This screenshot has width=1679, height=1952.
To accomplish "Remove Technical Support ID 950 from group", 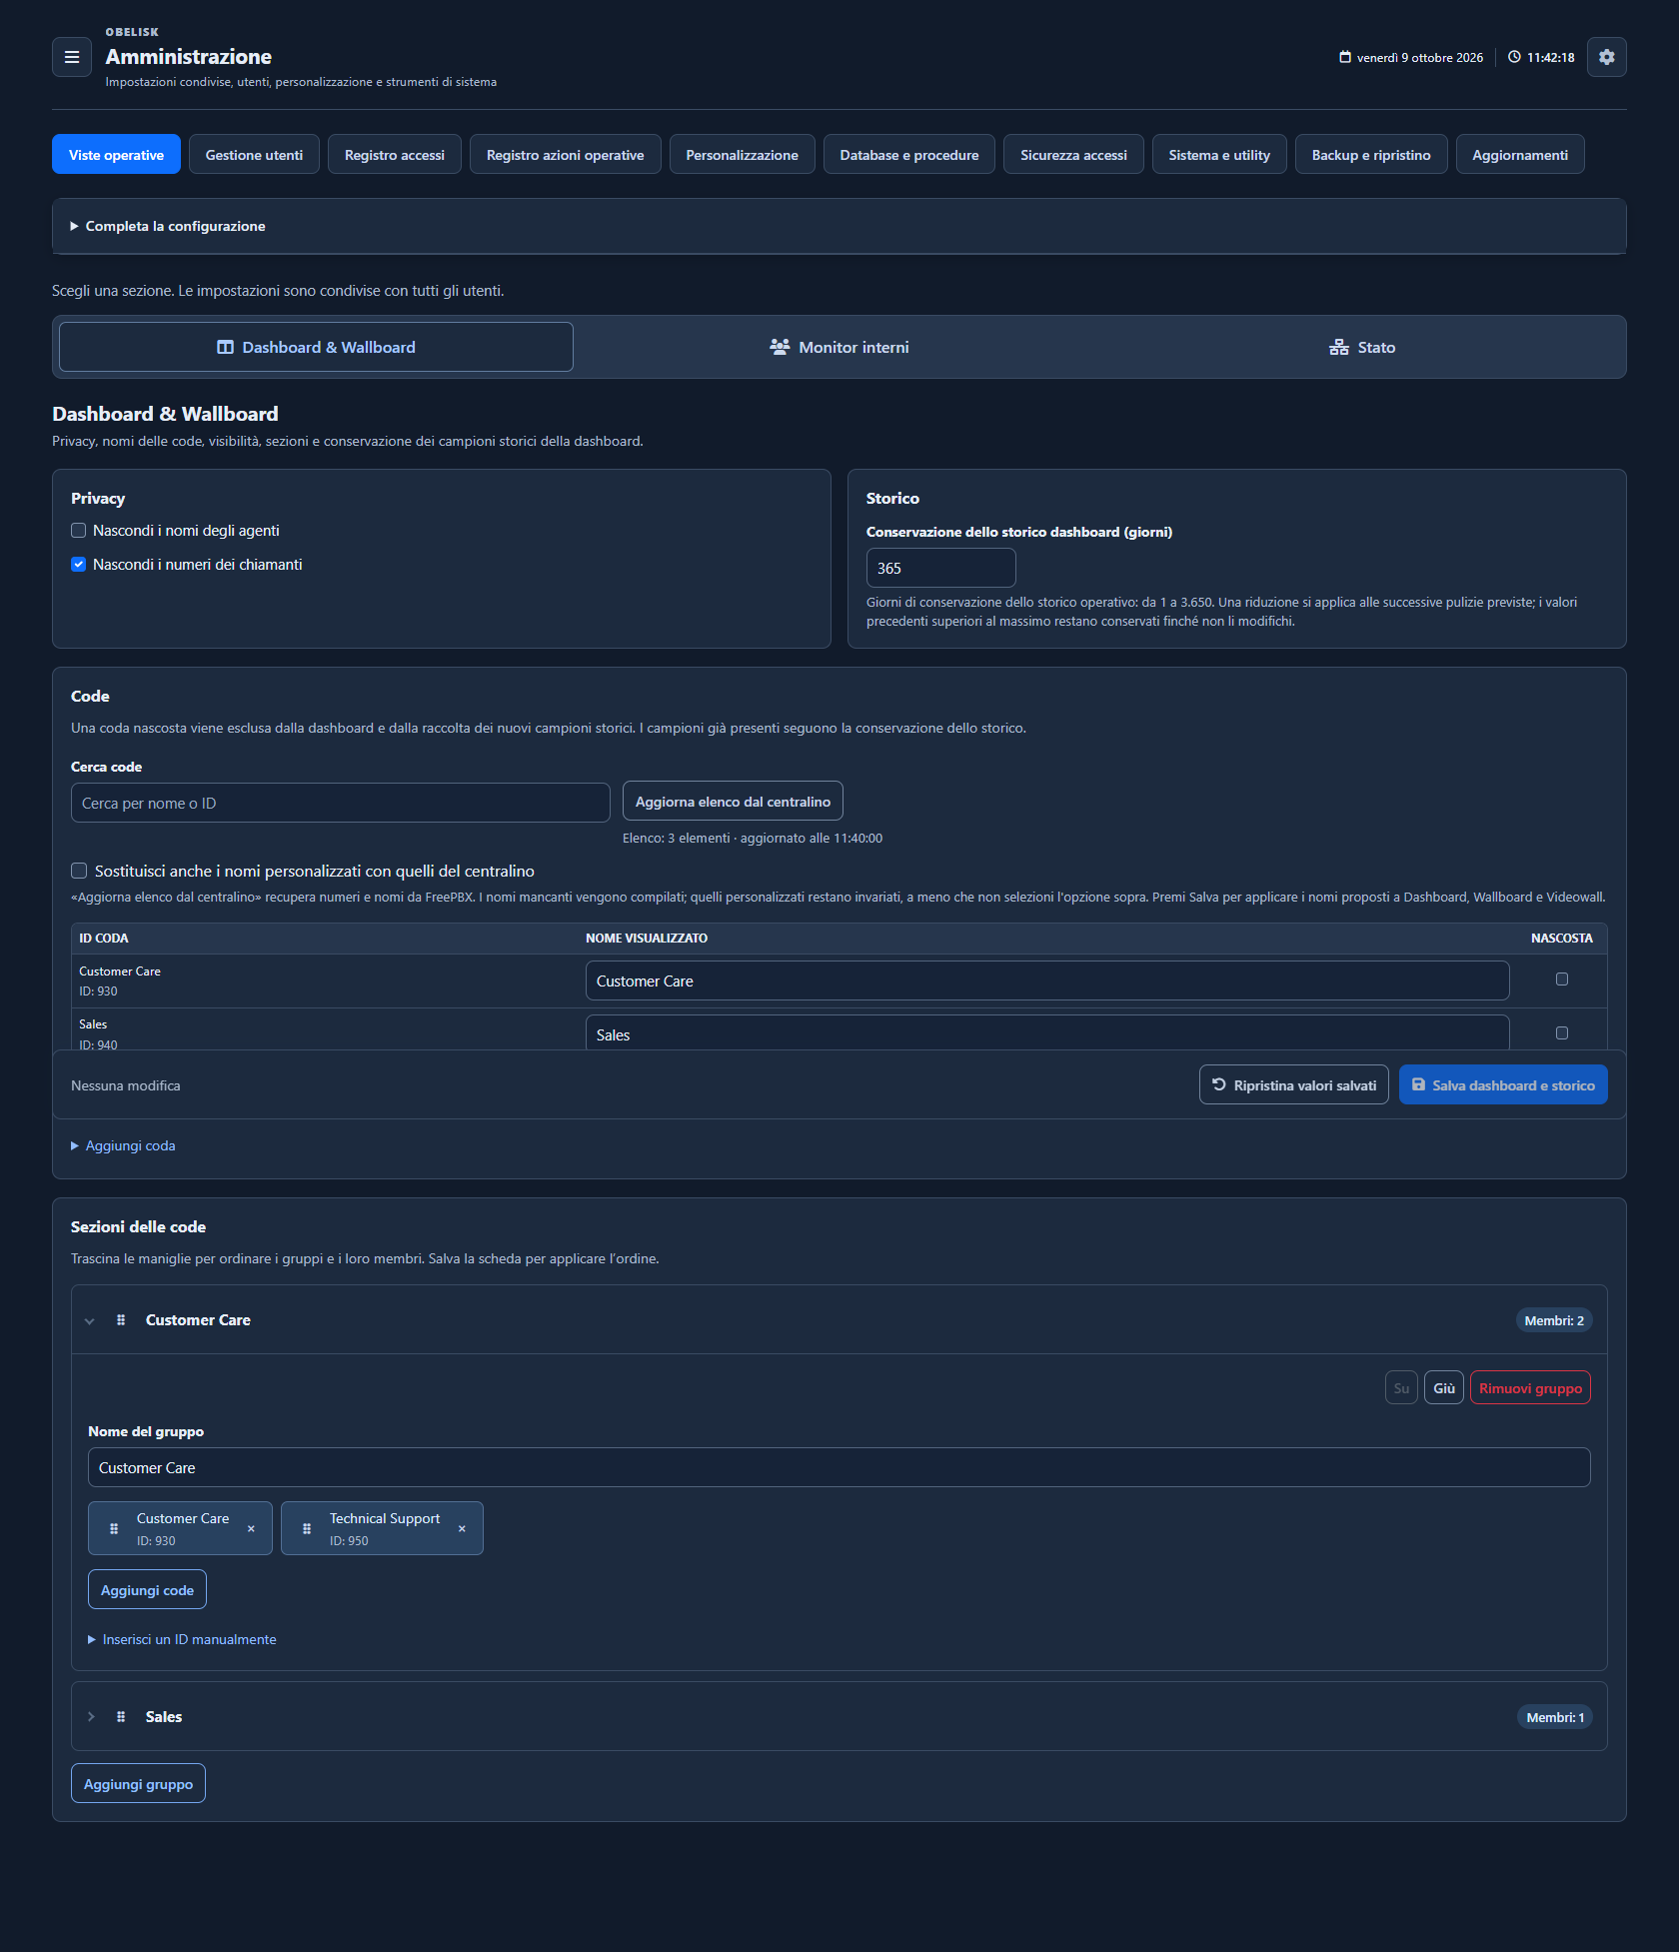I will point(462,1529).
